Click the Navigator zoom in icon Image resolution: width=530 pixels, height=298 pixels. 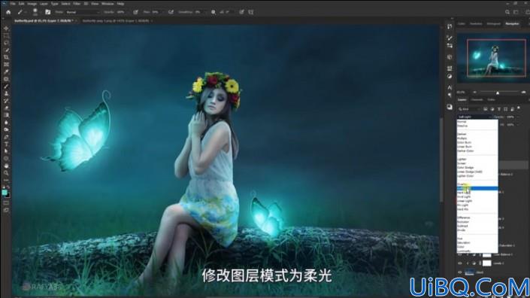pyautogui.click(x=523, y=92)
